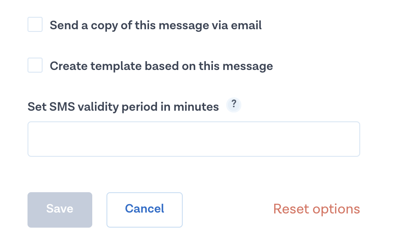The width and height of the screenshot is (401, 248).
Task: Click the 'Send a copy of this message via email' label
Action: (156, 25)
